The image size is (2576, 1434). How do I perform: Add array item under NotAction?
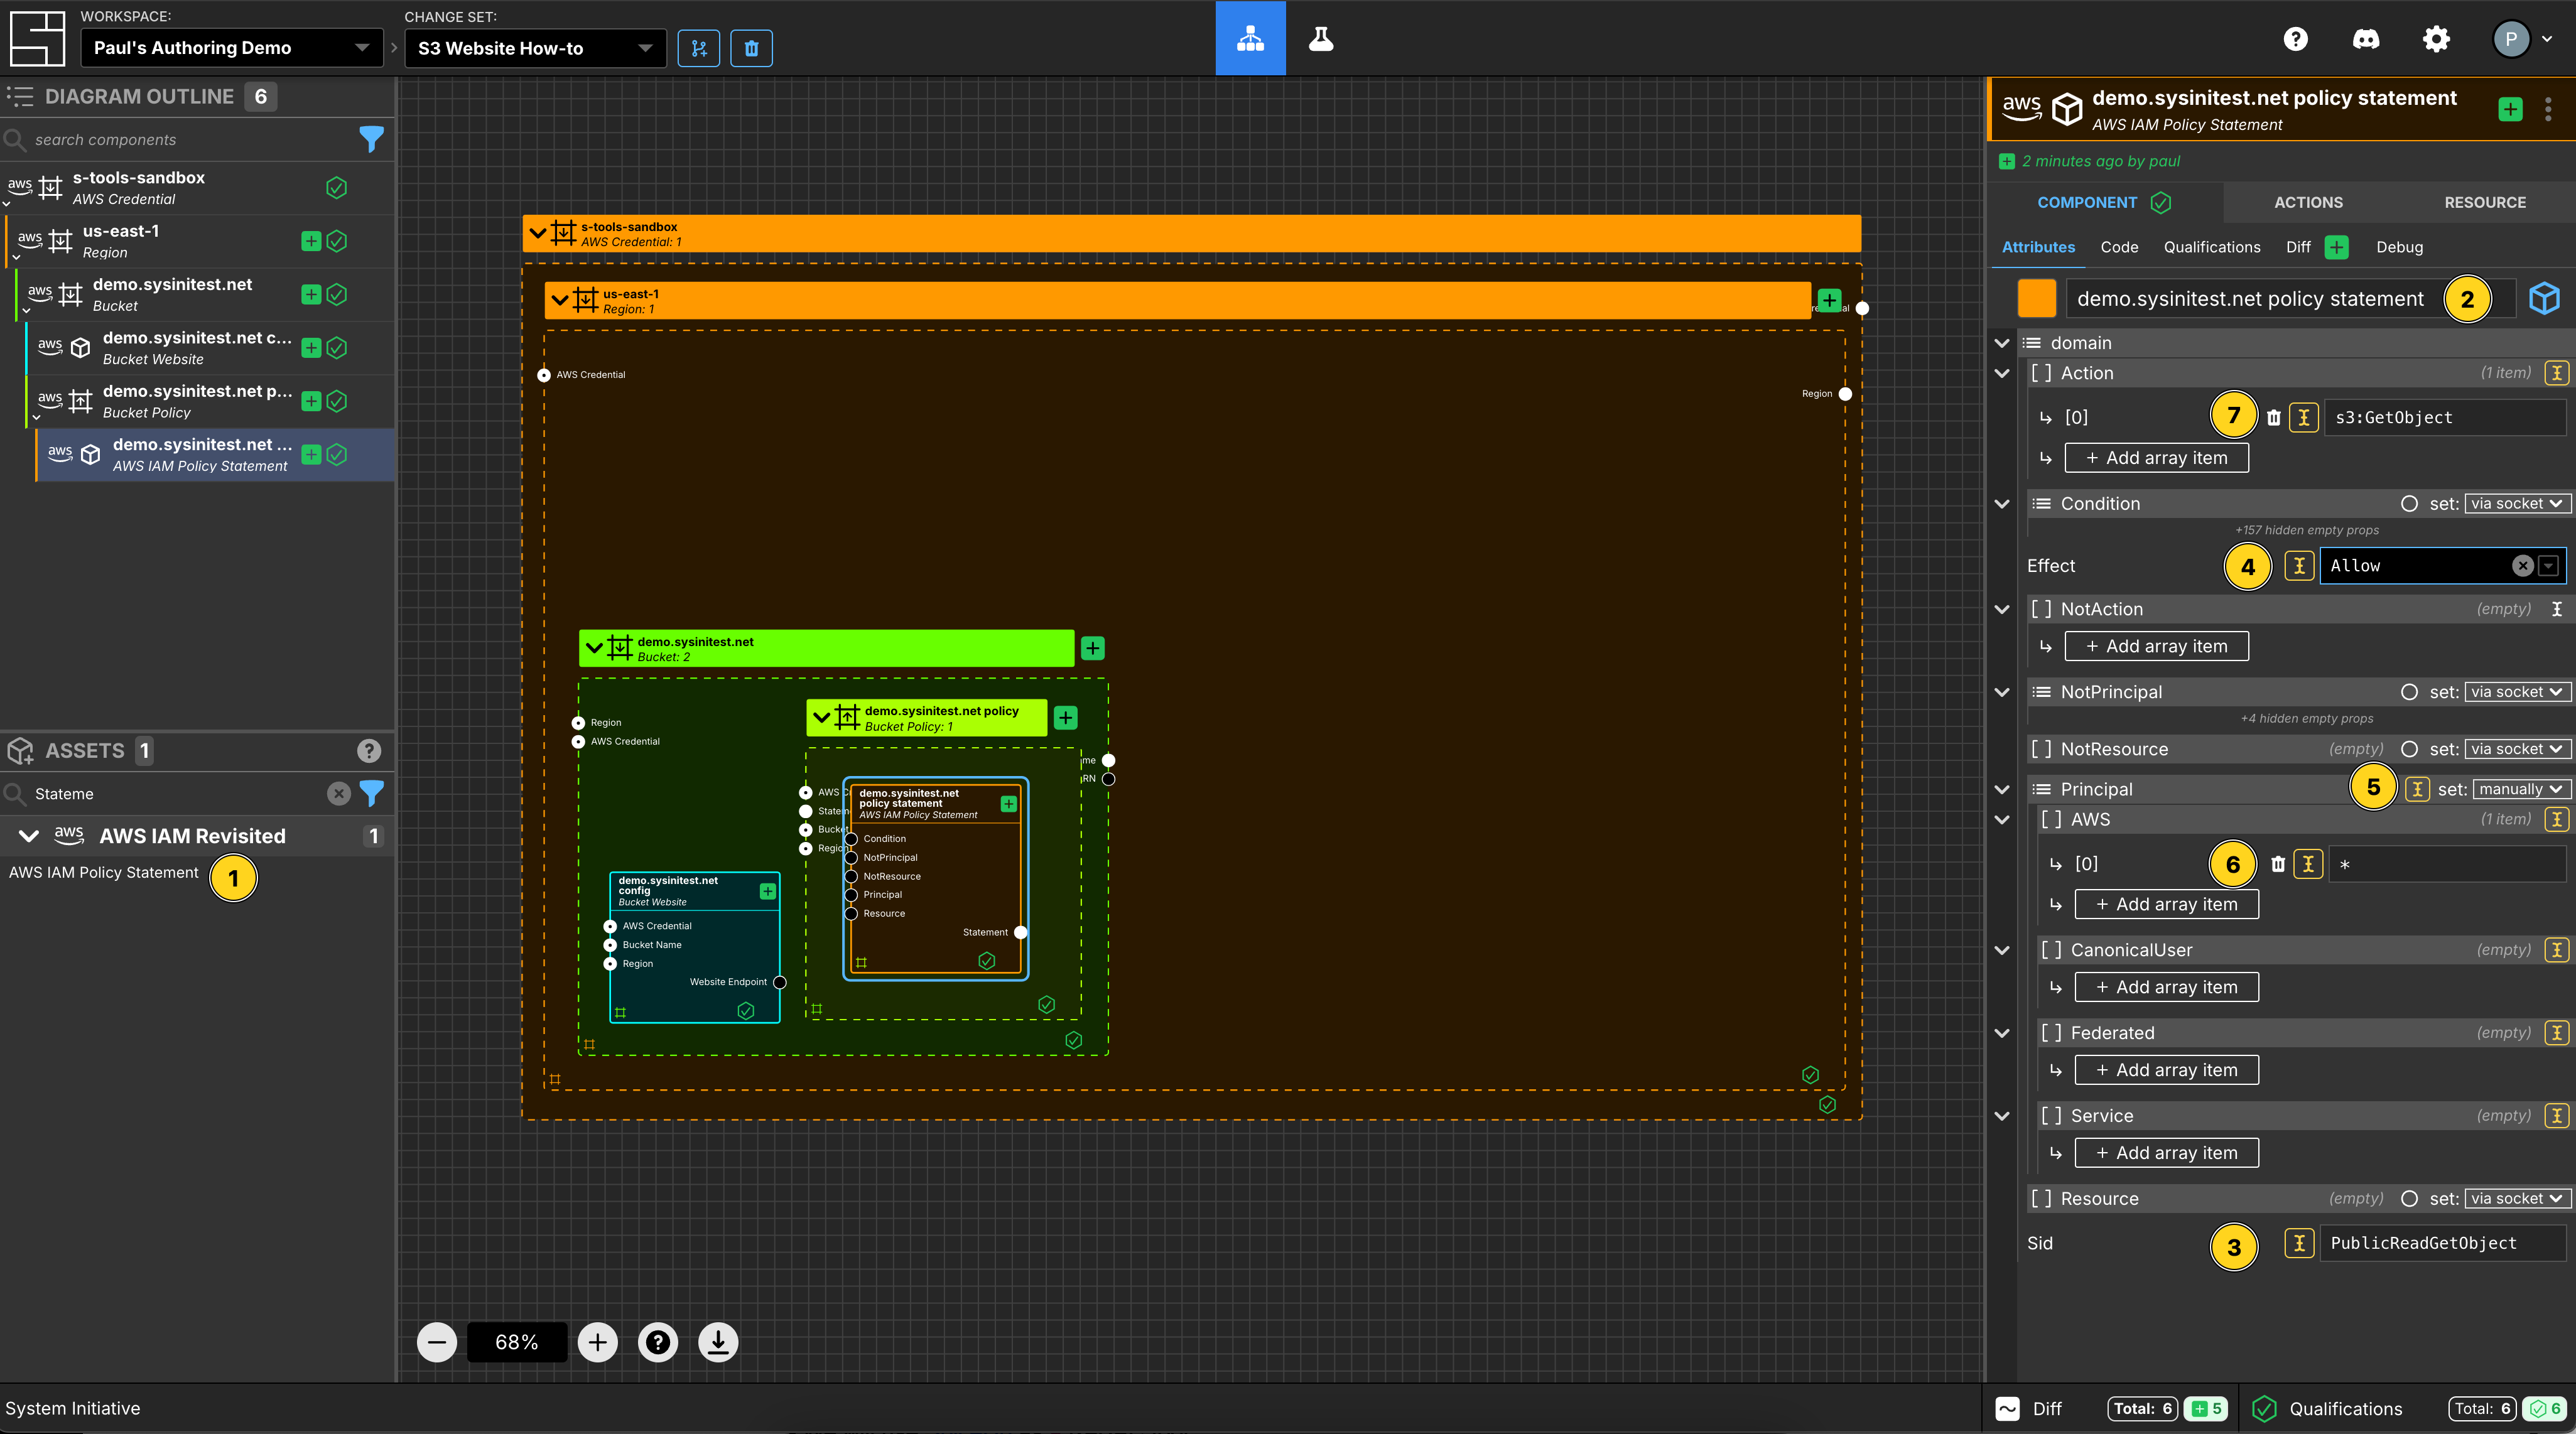[2156, 646]
